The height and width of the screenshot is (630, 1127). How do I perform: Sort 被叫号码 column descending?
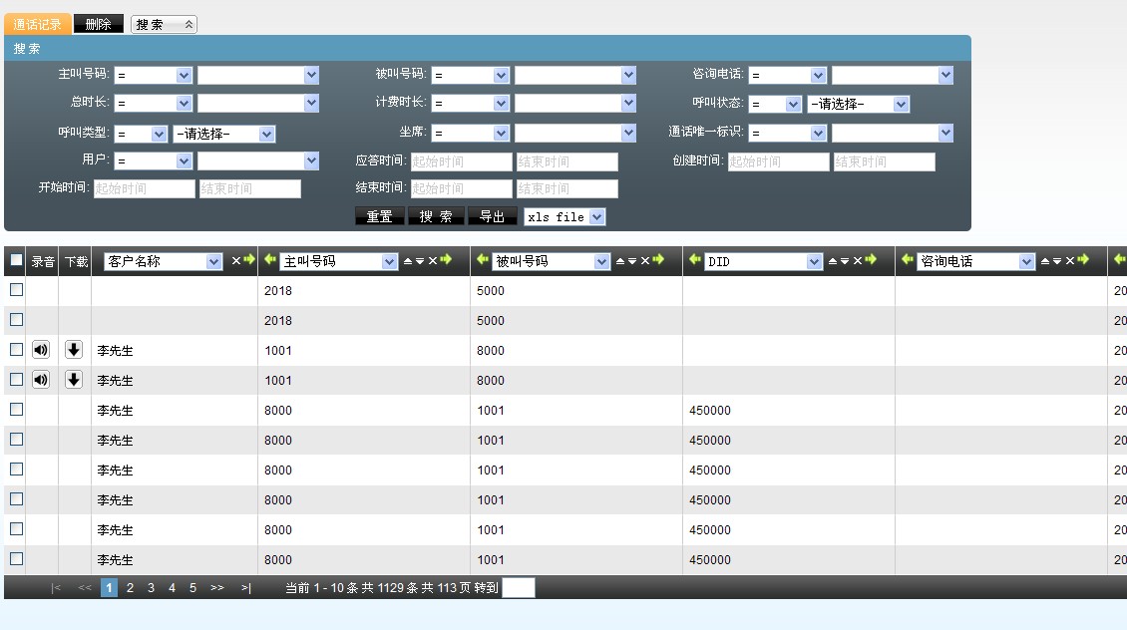coord(632,261)
